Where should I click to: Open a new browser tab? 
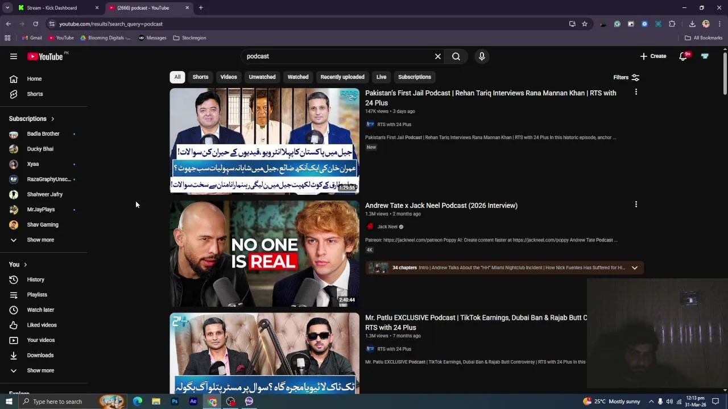201,8
